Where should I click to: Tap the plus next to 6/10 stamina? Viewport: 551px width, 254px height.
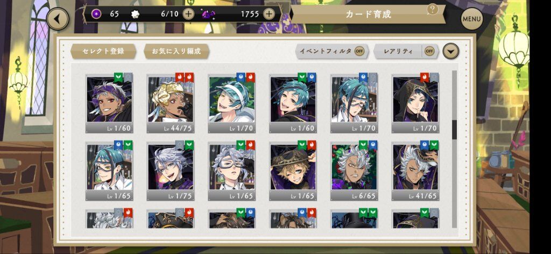[x=189, y=14]
